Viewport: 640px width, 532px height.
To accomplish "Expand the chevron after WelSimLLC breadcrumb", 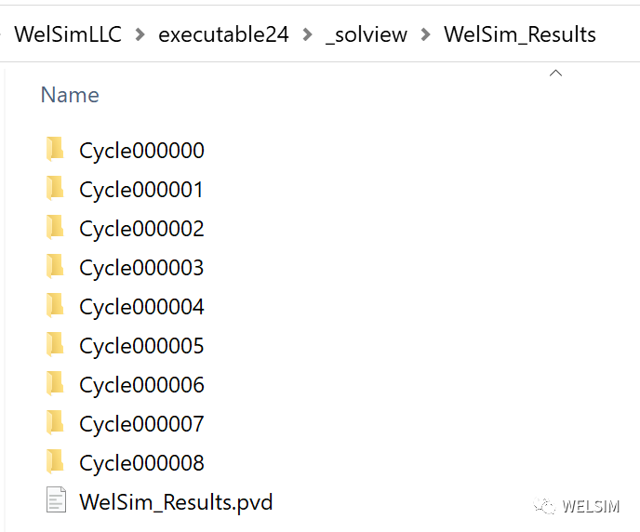I will [140, 34].
